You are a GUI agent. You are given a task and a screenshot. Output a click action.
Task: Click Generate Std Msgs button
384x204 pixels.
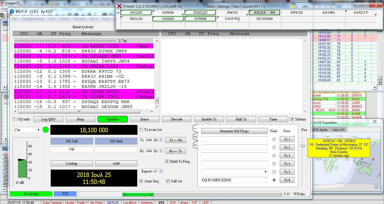(x=234, y=131)
